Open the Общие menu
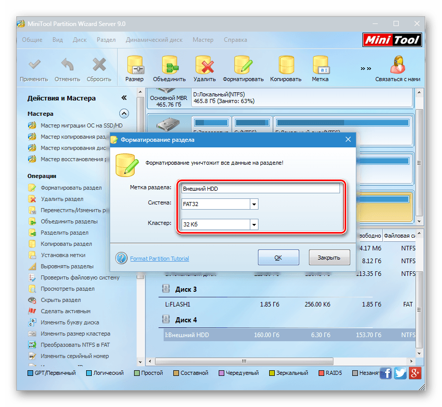The image size is (442, 407). [x=32, y=40]
